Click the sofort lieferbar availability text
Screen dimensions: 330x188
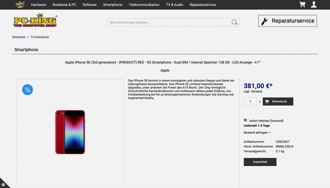266,121
